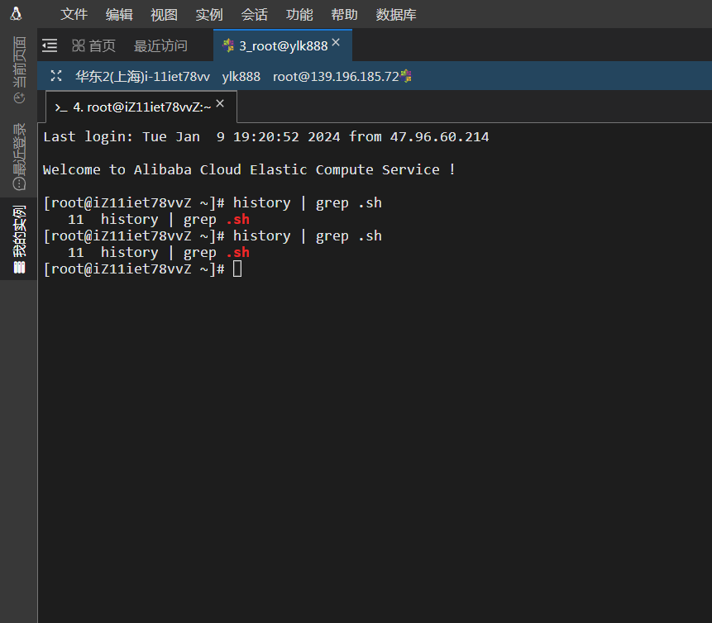Open the 实例 menu

tap(209, 15)
